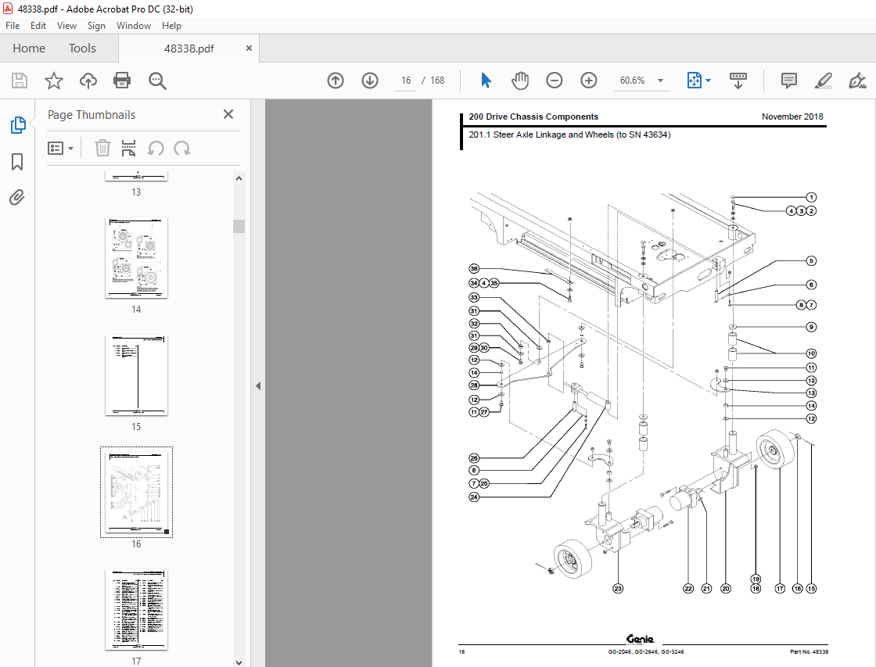The image size is (876, 667).
Task: Open the Attachments paperclip panel
Action: (16, 197)
